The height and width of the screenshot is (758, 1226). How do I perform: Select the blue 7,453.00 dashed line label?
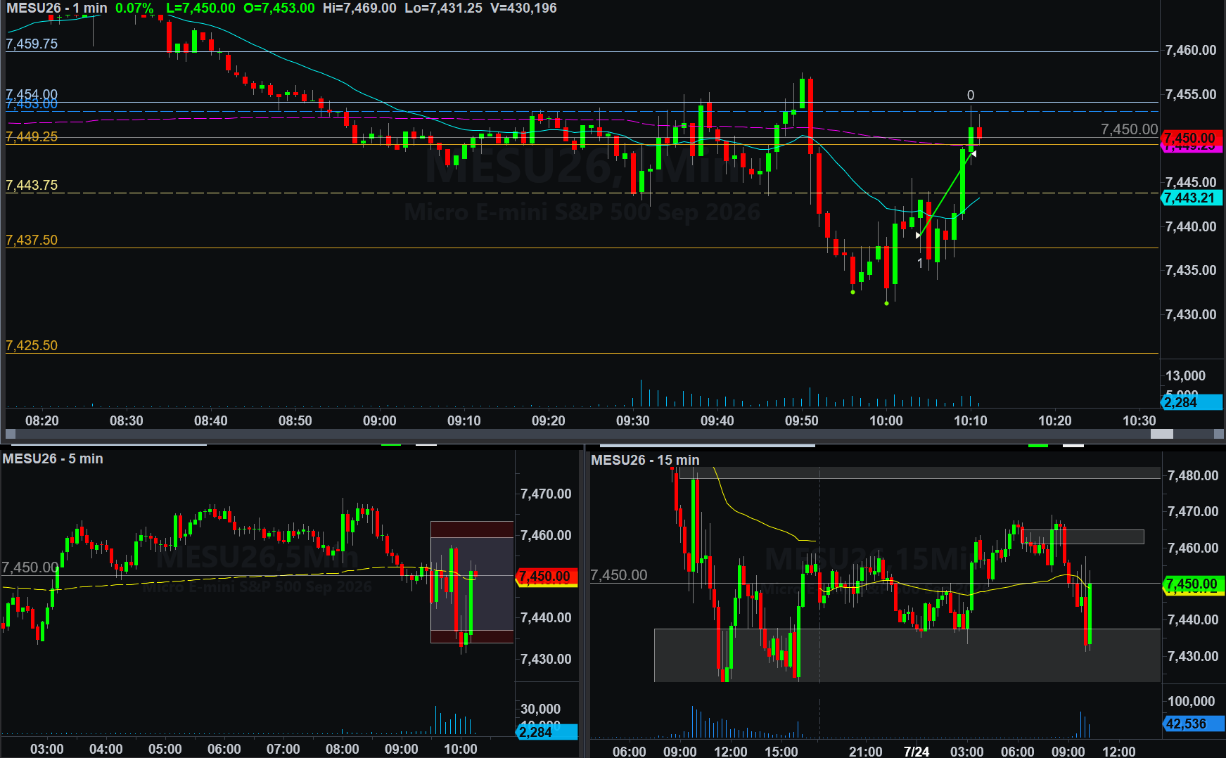pyautogui.click(x=32, y=105)
